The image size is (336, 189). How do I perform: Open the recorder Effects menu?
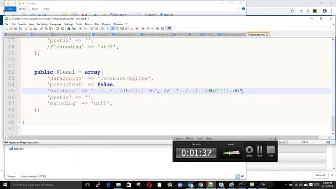190,139
